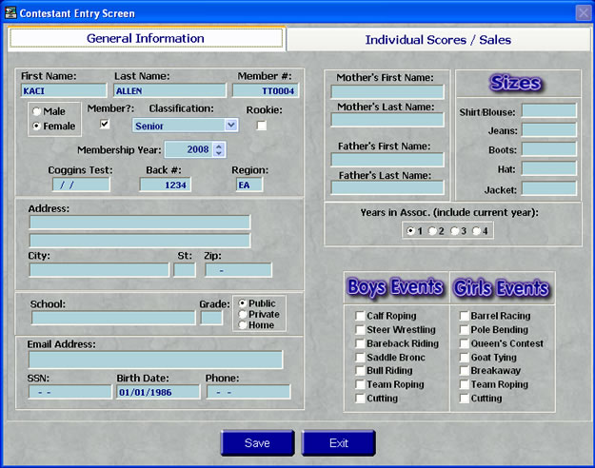Open the General Information tab

[146, 39]
